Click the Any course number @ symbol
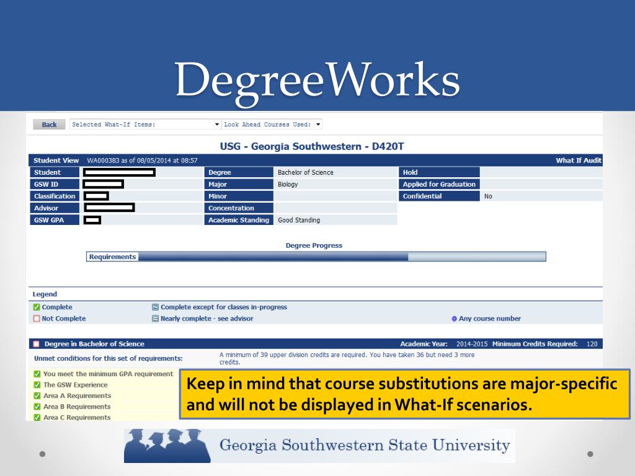Image resolution: width=635 pixels, height=476 pixels. (454, 319)
